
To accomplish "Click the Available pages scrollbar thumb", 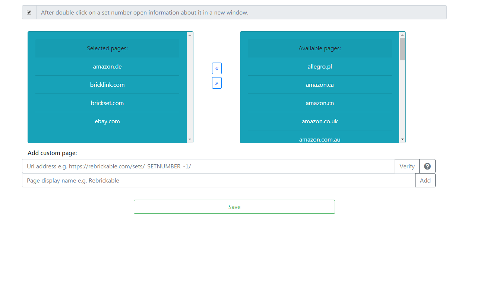I will coord(402,49).
